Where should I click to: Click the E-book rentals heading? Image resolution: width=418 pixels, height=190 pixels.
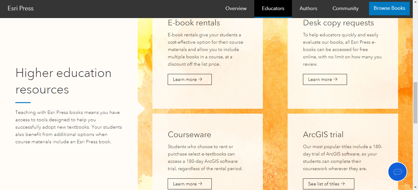point(194,23)
